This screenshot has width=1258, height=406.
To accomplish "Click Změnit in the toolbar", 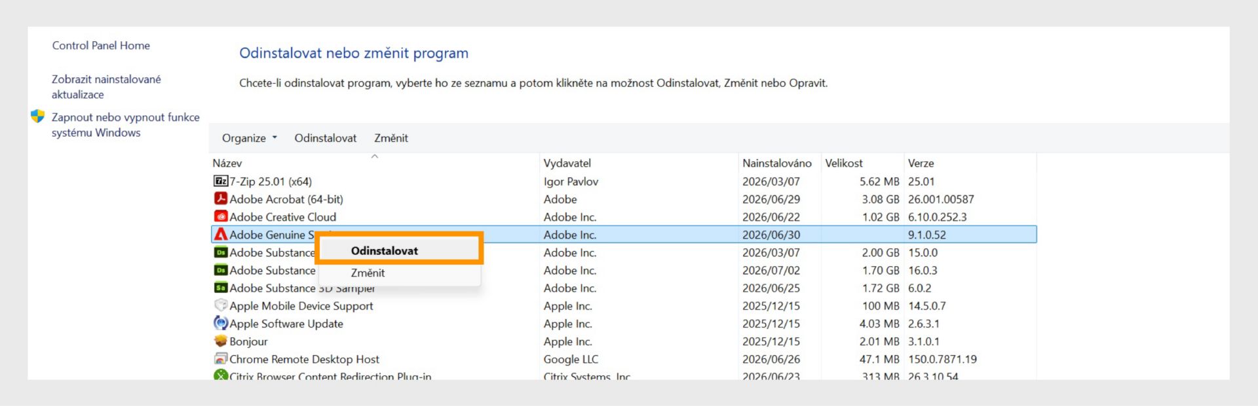I will 391,138.
